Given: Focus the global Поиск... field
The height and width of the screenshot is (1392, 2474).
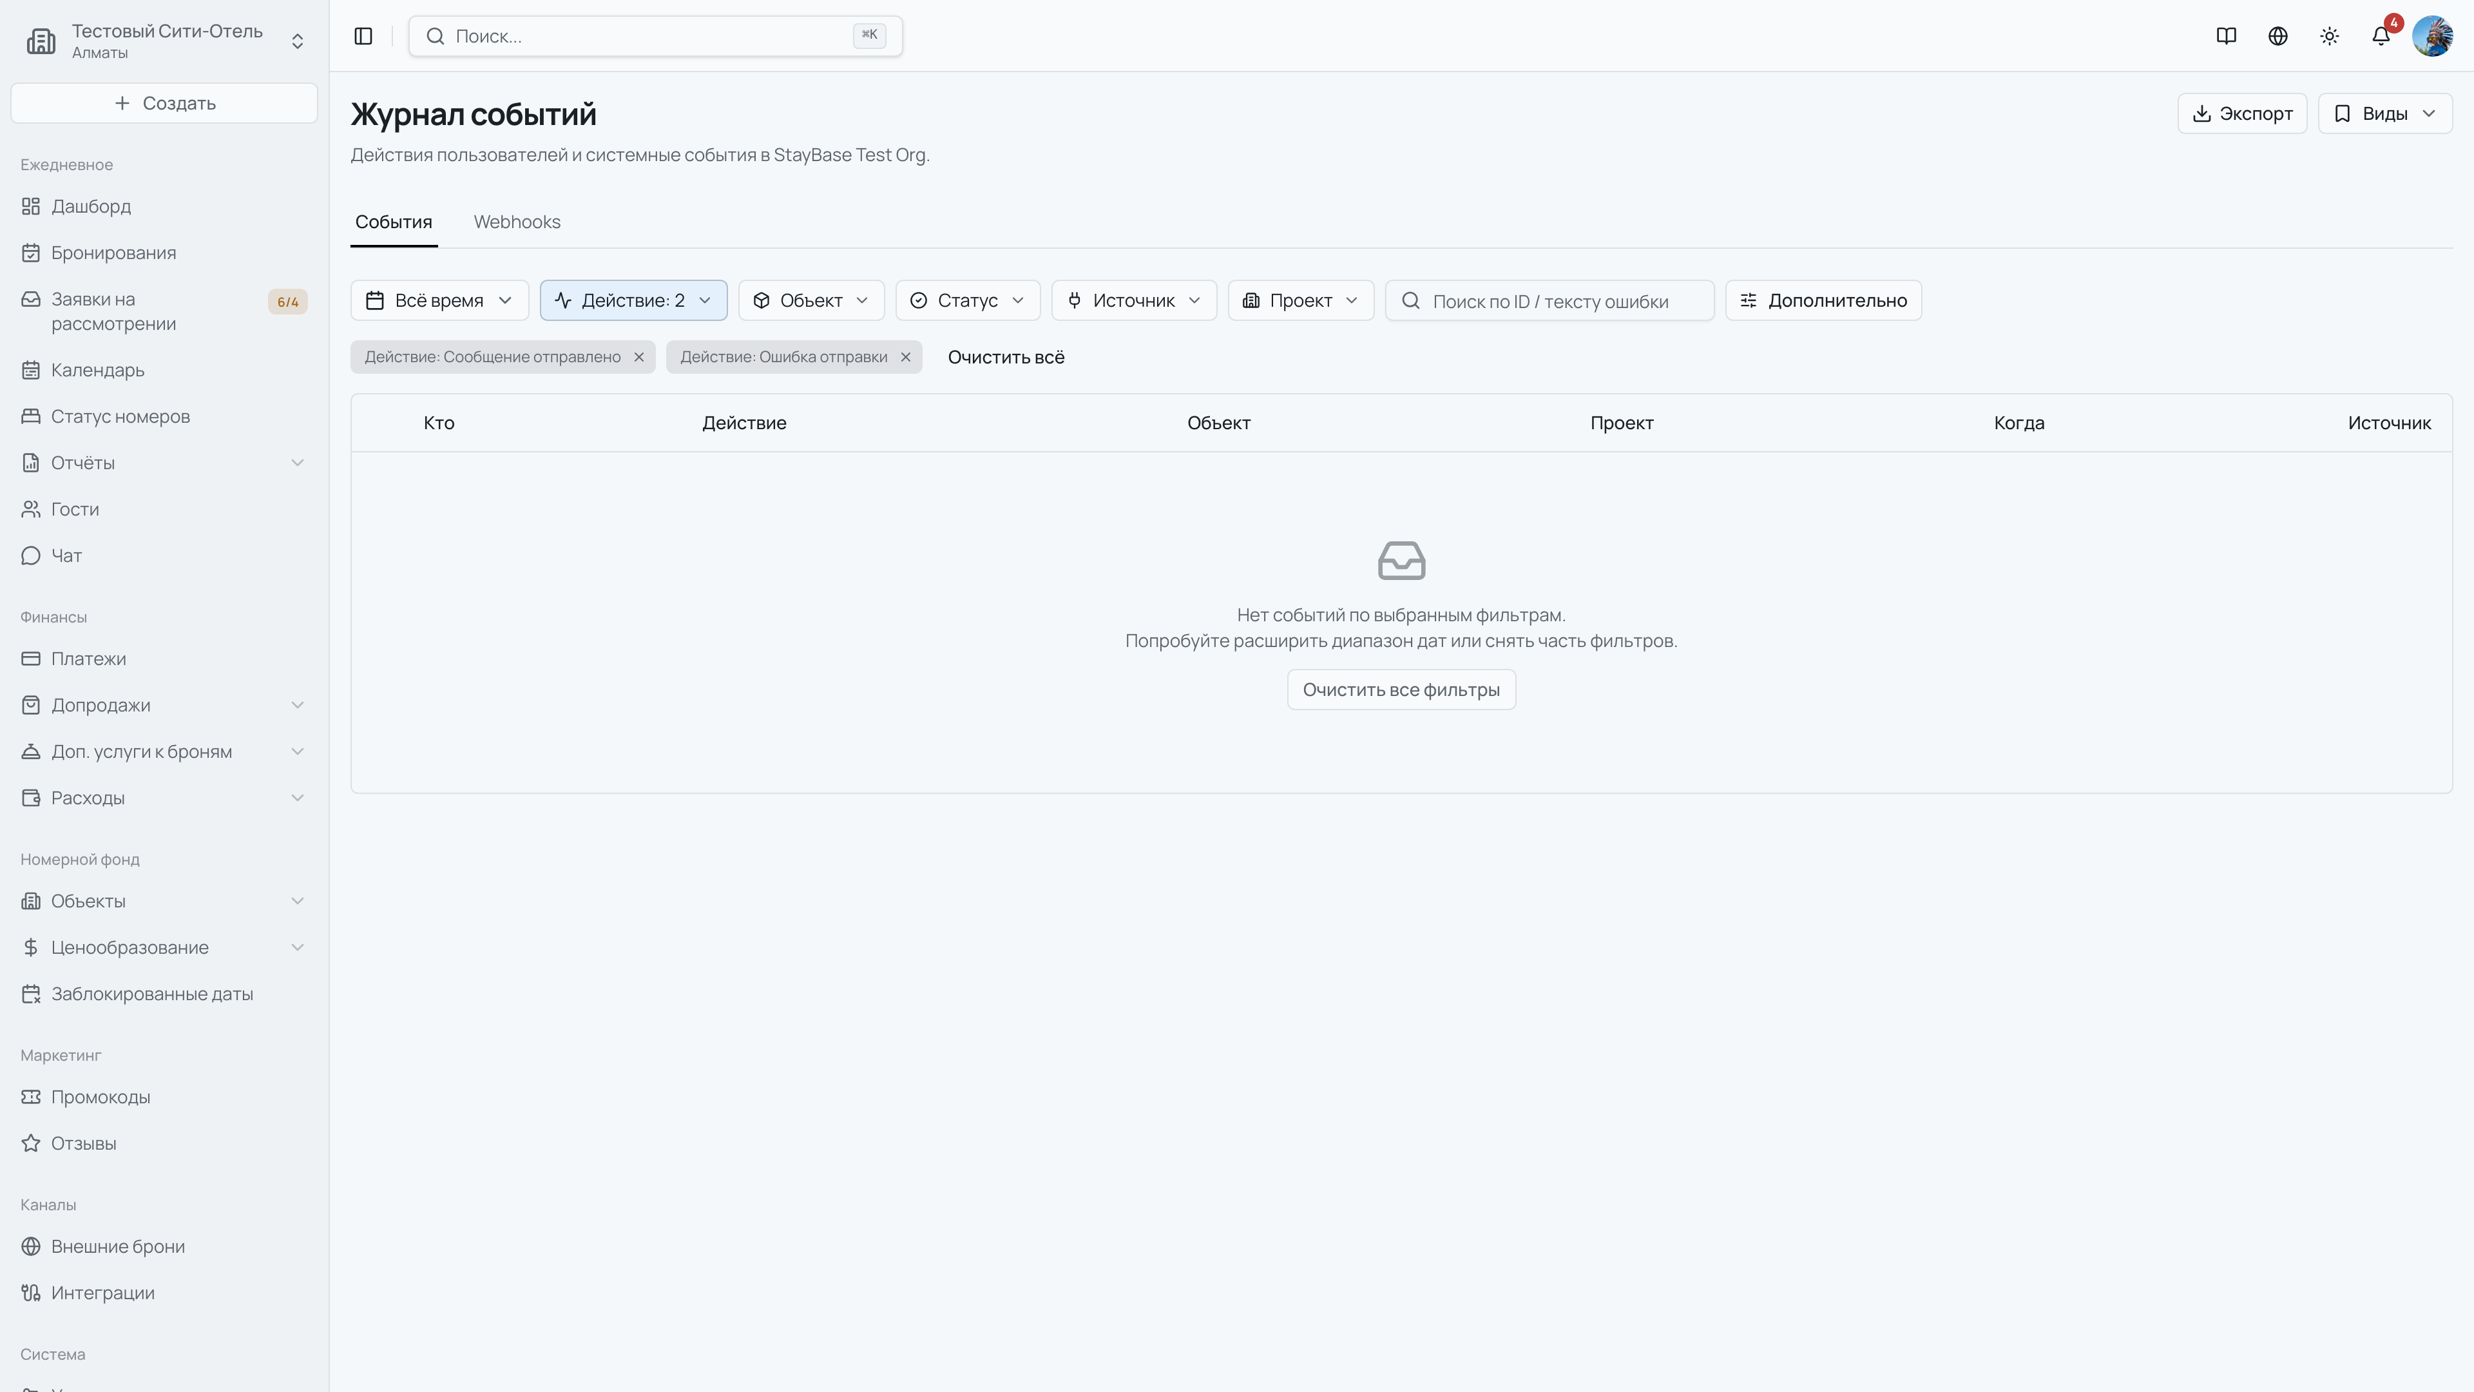Looking at the screenshot, I should (x=655, y=37).
